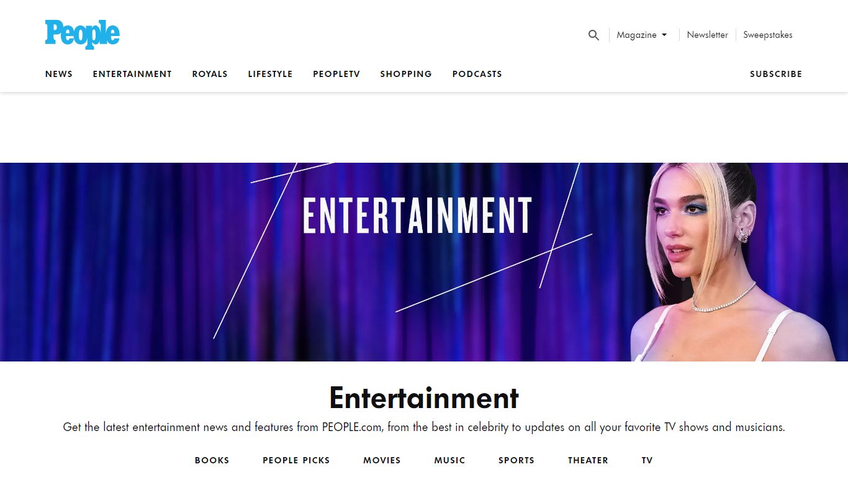Open the LIFESTYLE menu

tap(270, 74)
